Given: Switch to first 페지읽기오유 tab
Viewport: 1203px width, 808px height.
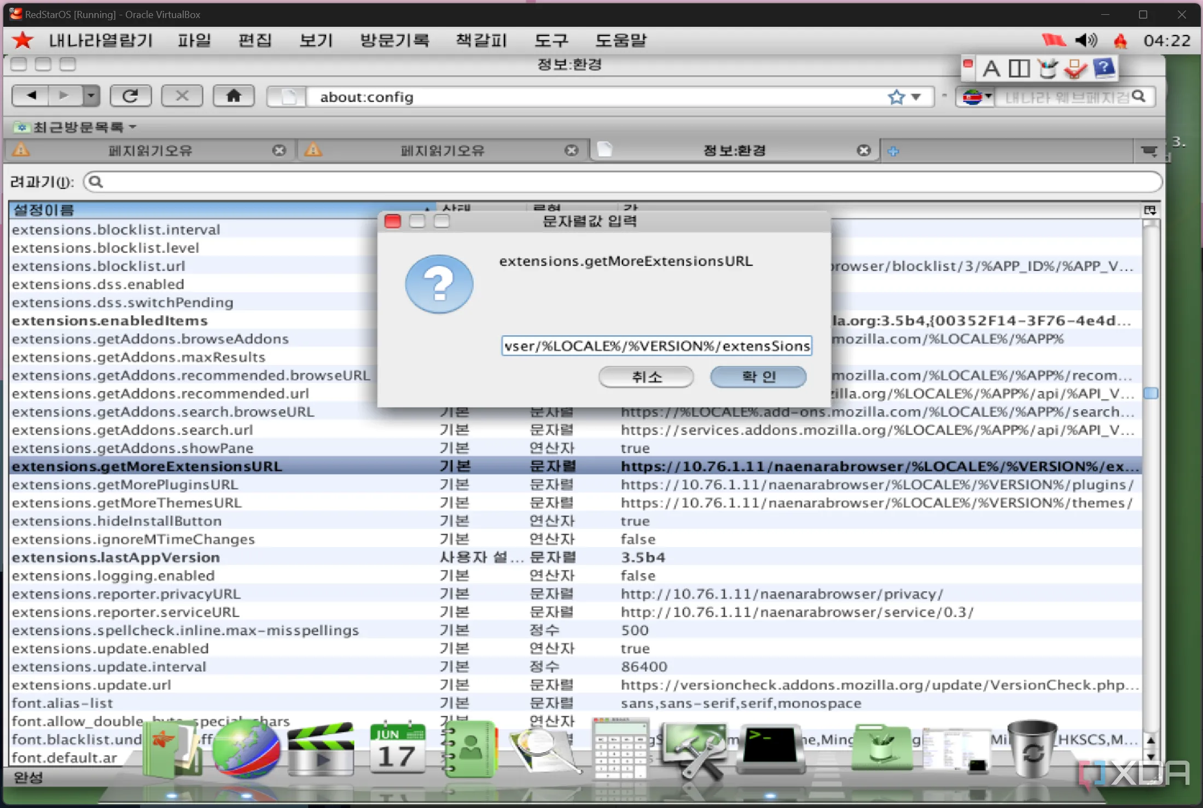Looking at the screenshot, I should pos(150,150).
